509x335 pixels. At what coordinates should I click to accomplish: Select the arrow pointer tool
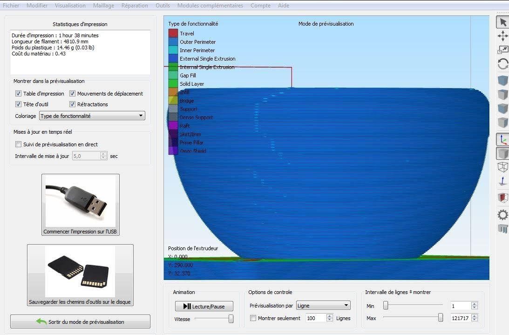coord(502,22)
